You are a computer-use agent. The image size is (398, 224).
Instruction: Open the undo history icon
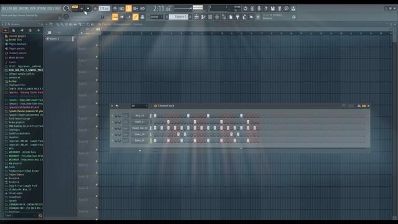click(x=245, y=8)
